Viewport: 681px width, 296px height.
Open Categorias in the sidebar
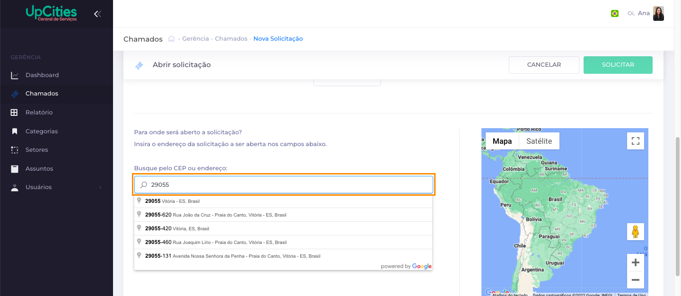point(42,131)
